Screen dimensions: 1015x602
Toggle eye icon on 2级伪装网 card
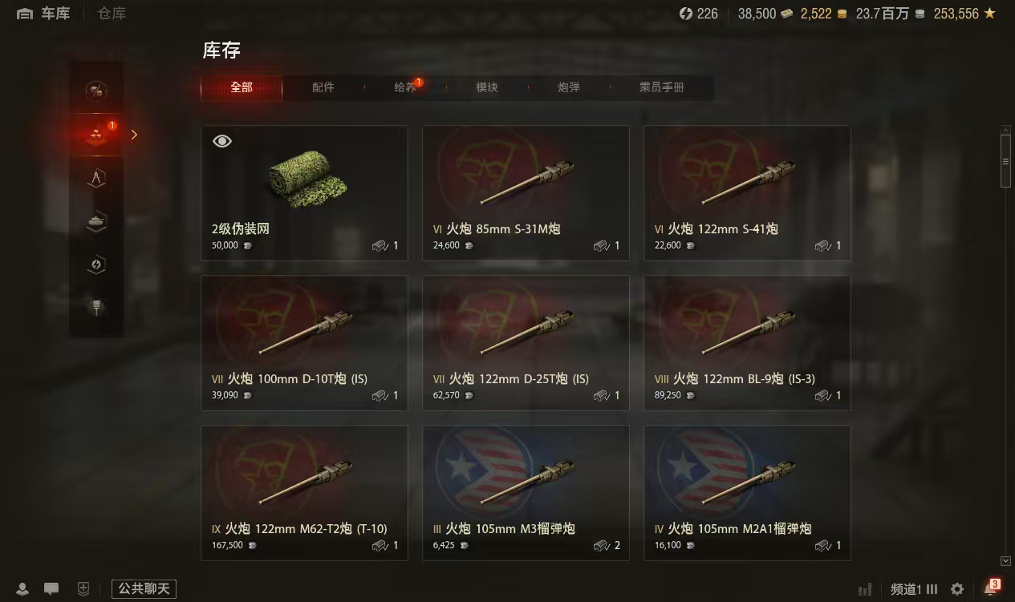222,141
